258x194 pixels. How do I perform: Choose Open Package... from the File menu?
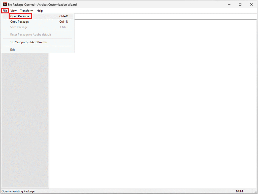pyautogui.click(x=21, y=16)
